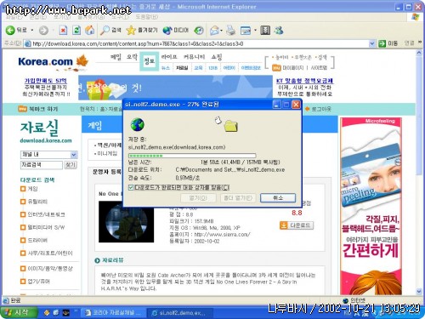Screen dimensions: 425x319
Task: Select the 정보 navigation tab
Action: [149, 60]
